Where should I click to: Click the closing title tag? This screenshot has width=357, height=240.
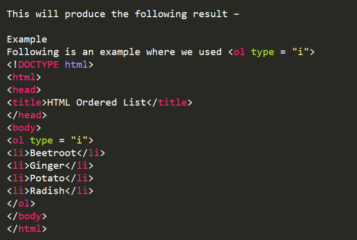169,103
